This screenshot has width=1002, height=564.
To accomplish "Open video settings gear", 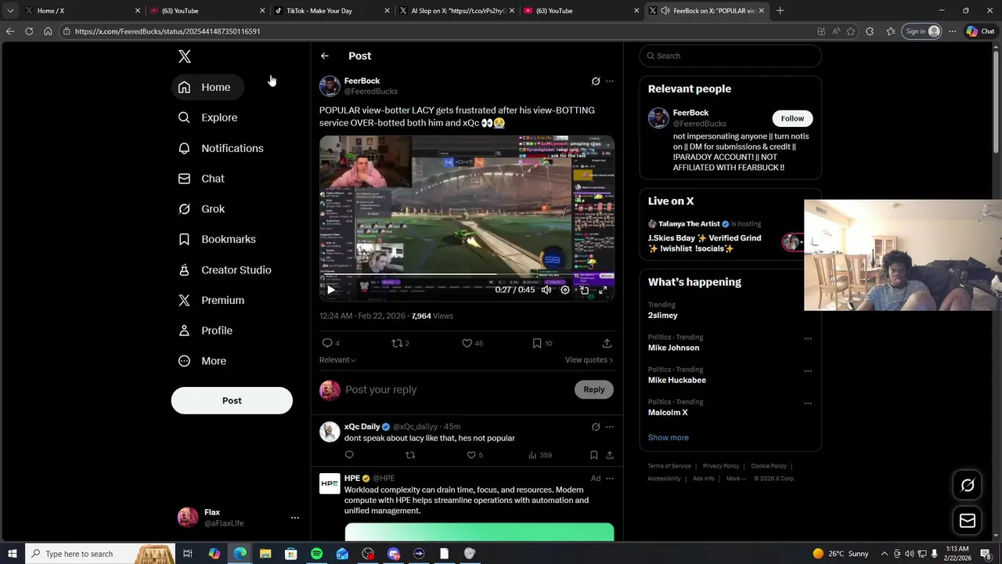I will click(x=565, y=290).
